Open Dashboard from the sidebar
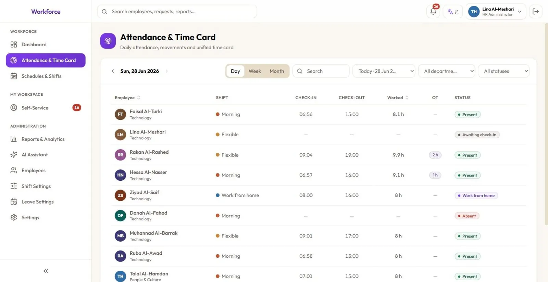 46,44
